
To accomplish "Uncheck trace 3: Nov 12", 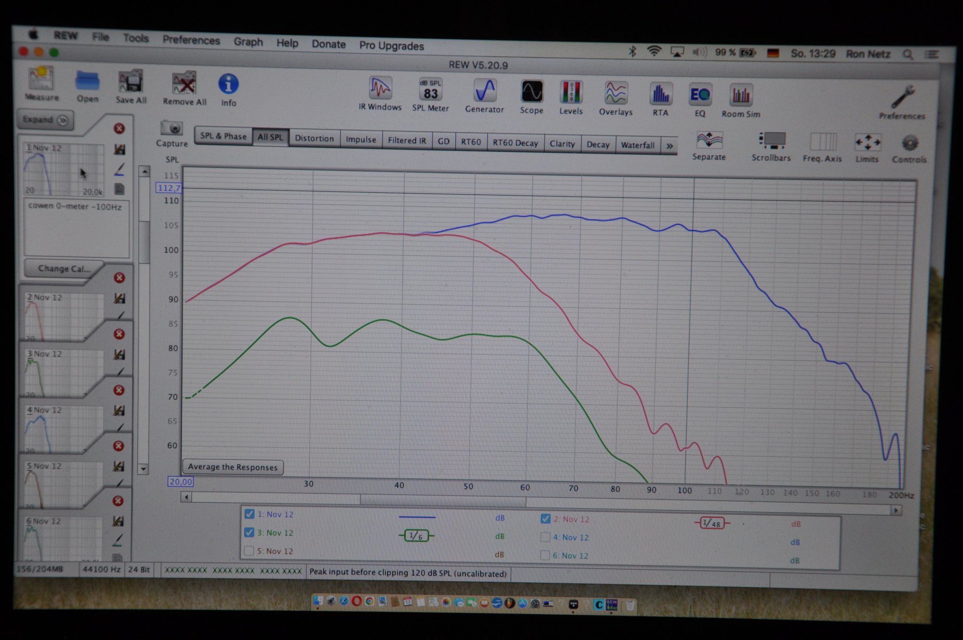I will click(x=249, y=532).
